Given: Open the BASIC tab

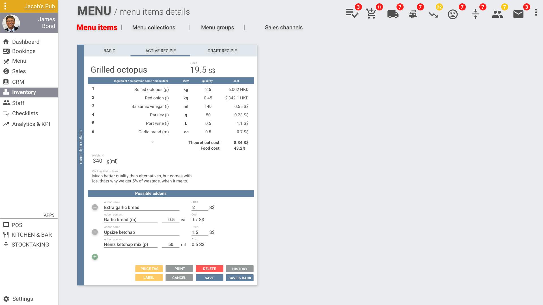Looking at the screenshot, I should click(109, 51).
